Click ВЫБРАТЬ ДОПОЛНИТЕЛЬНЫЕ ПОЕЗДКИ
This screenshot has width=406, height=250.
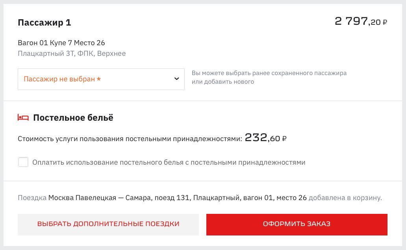coord(108,224)
